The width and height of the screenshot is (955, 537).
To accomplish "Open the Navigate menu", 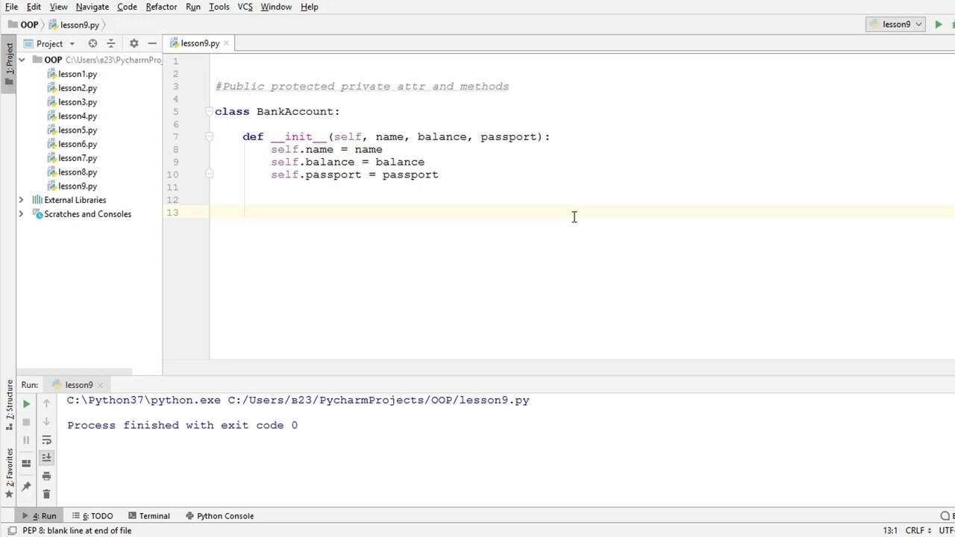I will coord(92,7).
